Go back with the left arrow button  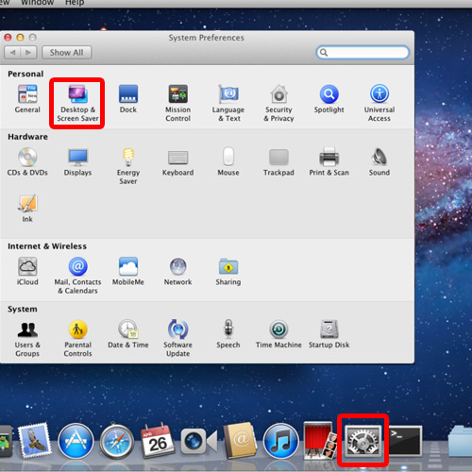tap(12, 53)
